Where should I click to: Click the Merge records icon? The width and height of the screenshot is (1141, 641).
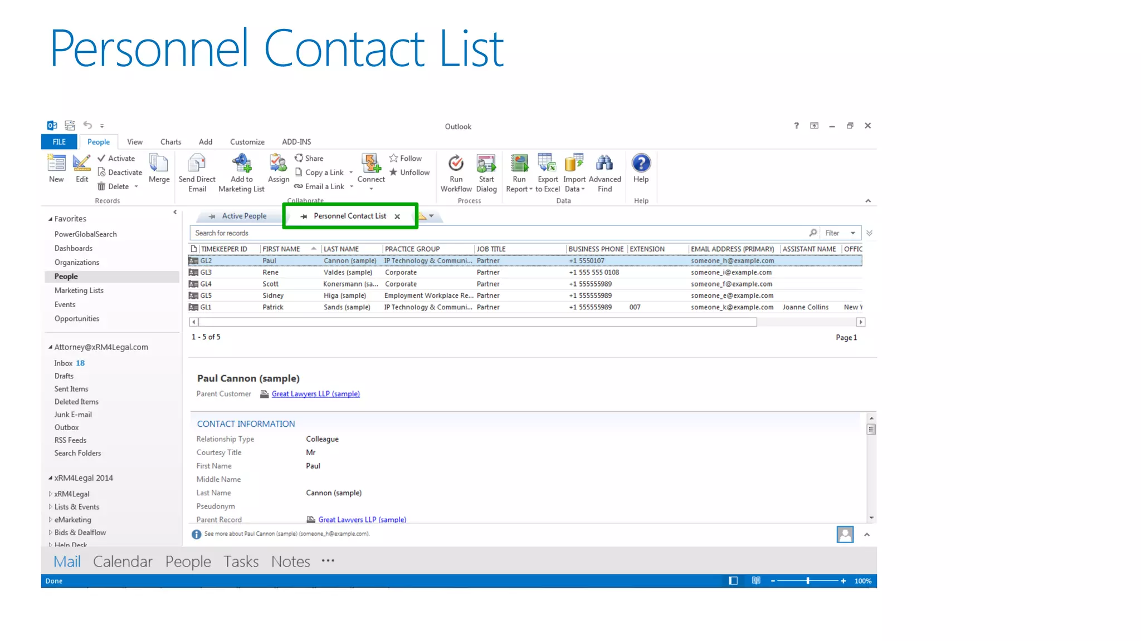159,163
